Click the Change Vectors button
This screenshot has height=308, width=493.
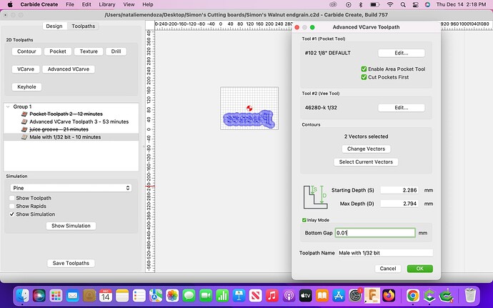click(366, 149)
